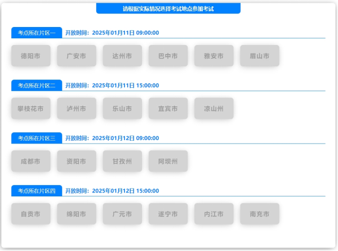
Task: Click opening time text 2025年01月12日 15:00:00
Action: pyautogui.click(x=126, y=191)
